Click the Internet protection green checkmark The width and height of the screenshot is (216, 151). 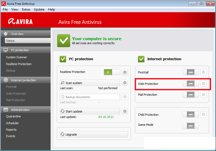click(141, 59)
